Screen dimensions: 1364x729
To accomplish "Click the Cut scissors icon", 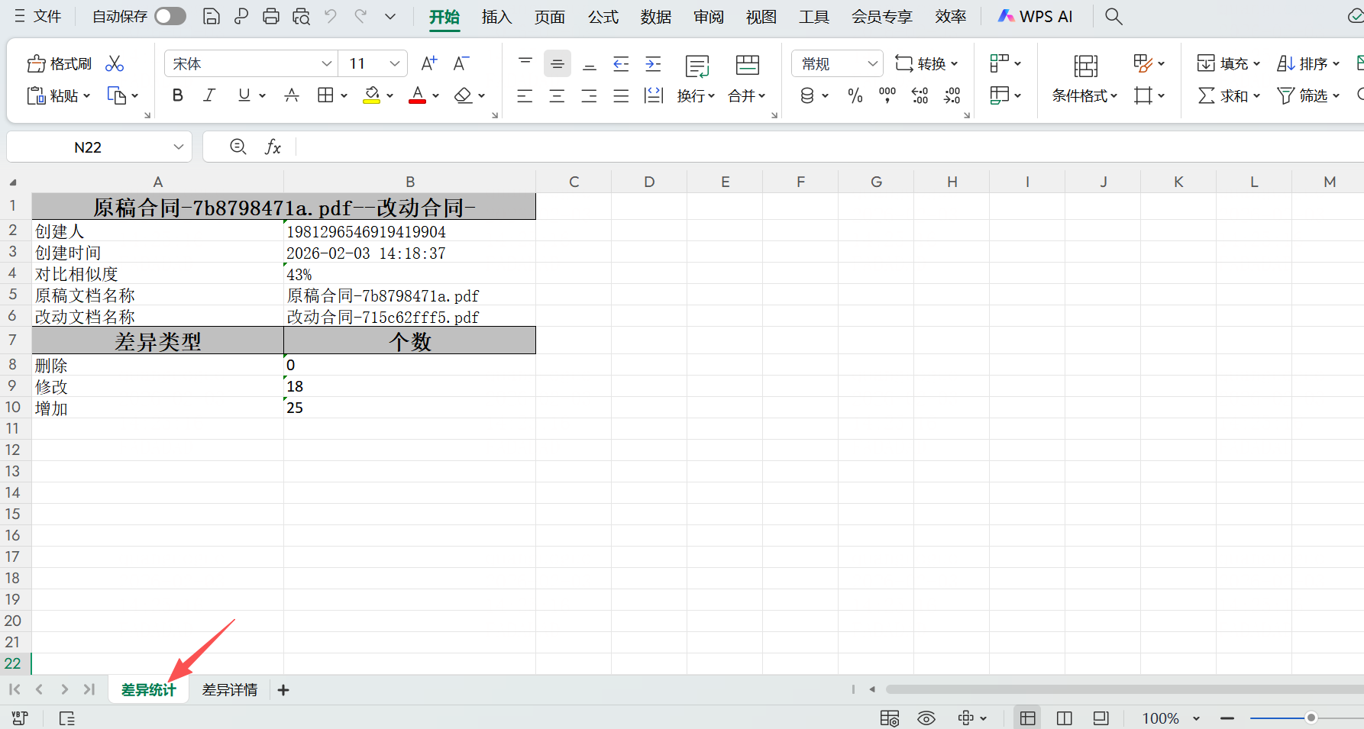I will (x=115, y=63).
